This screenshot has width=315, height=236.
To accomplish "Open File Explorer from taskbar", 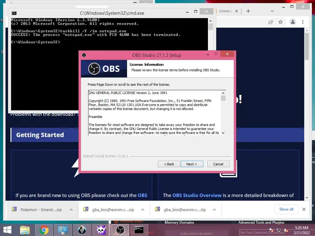I will pyautogui.click(x=25, y=230).
